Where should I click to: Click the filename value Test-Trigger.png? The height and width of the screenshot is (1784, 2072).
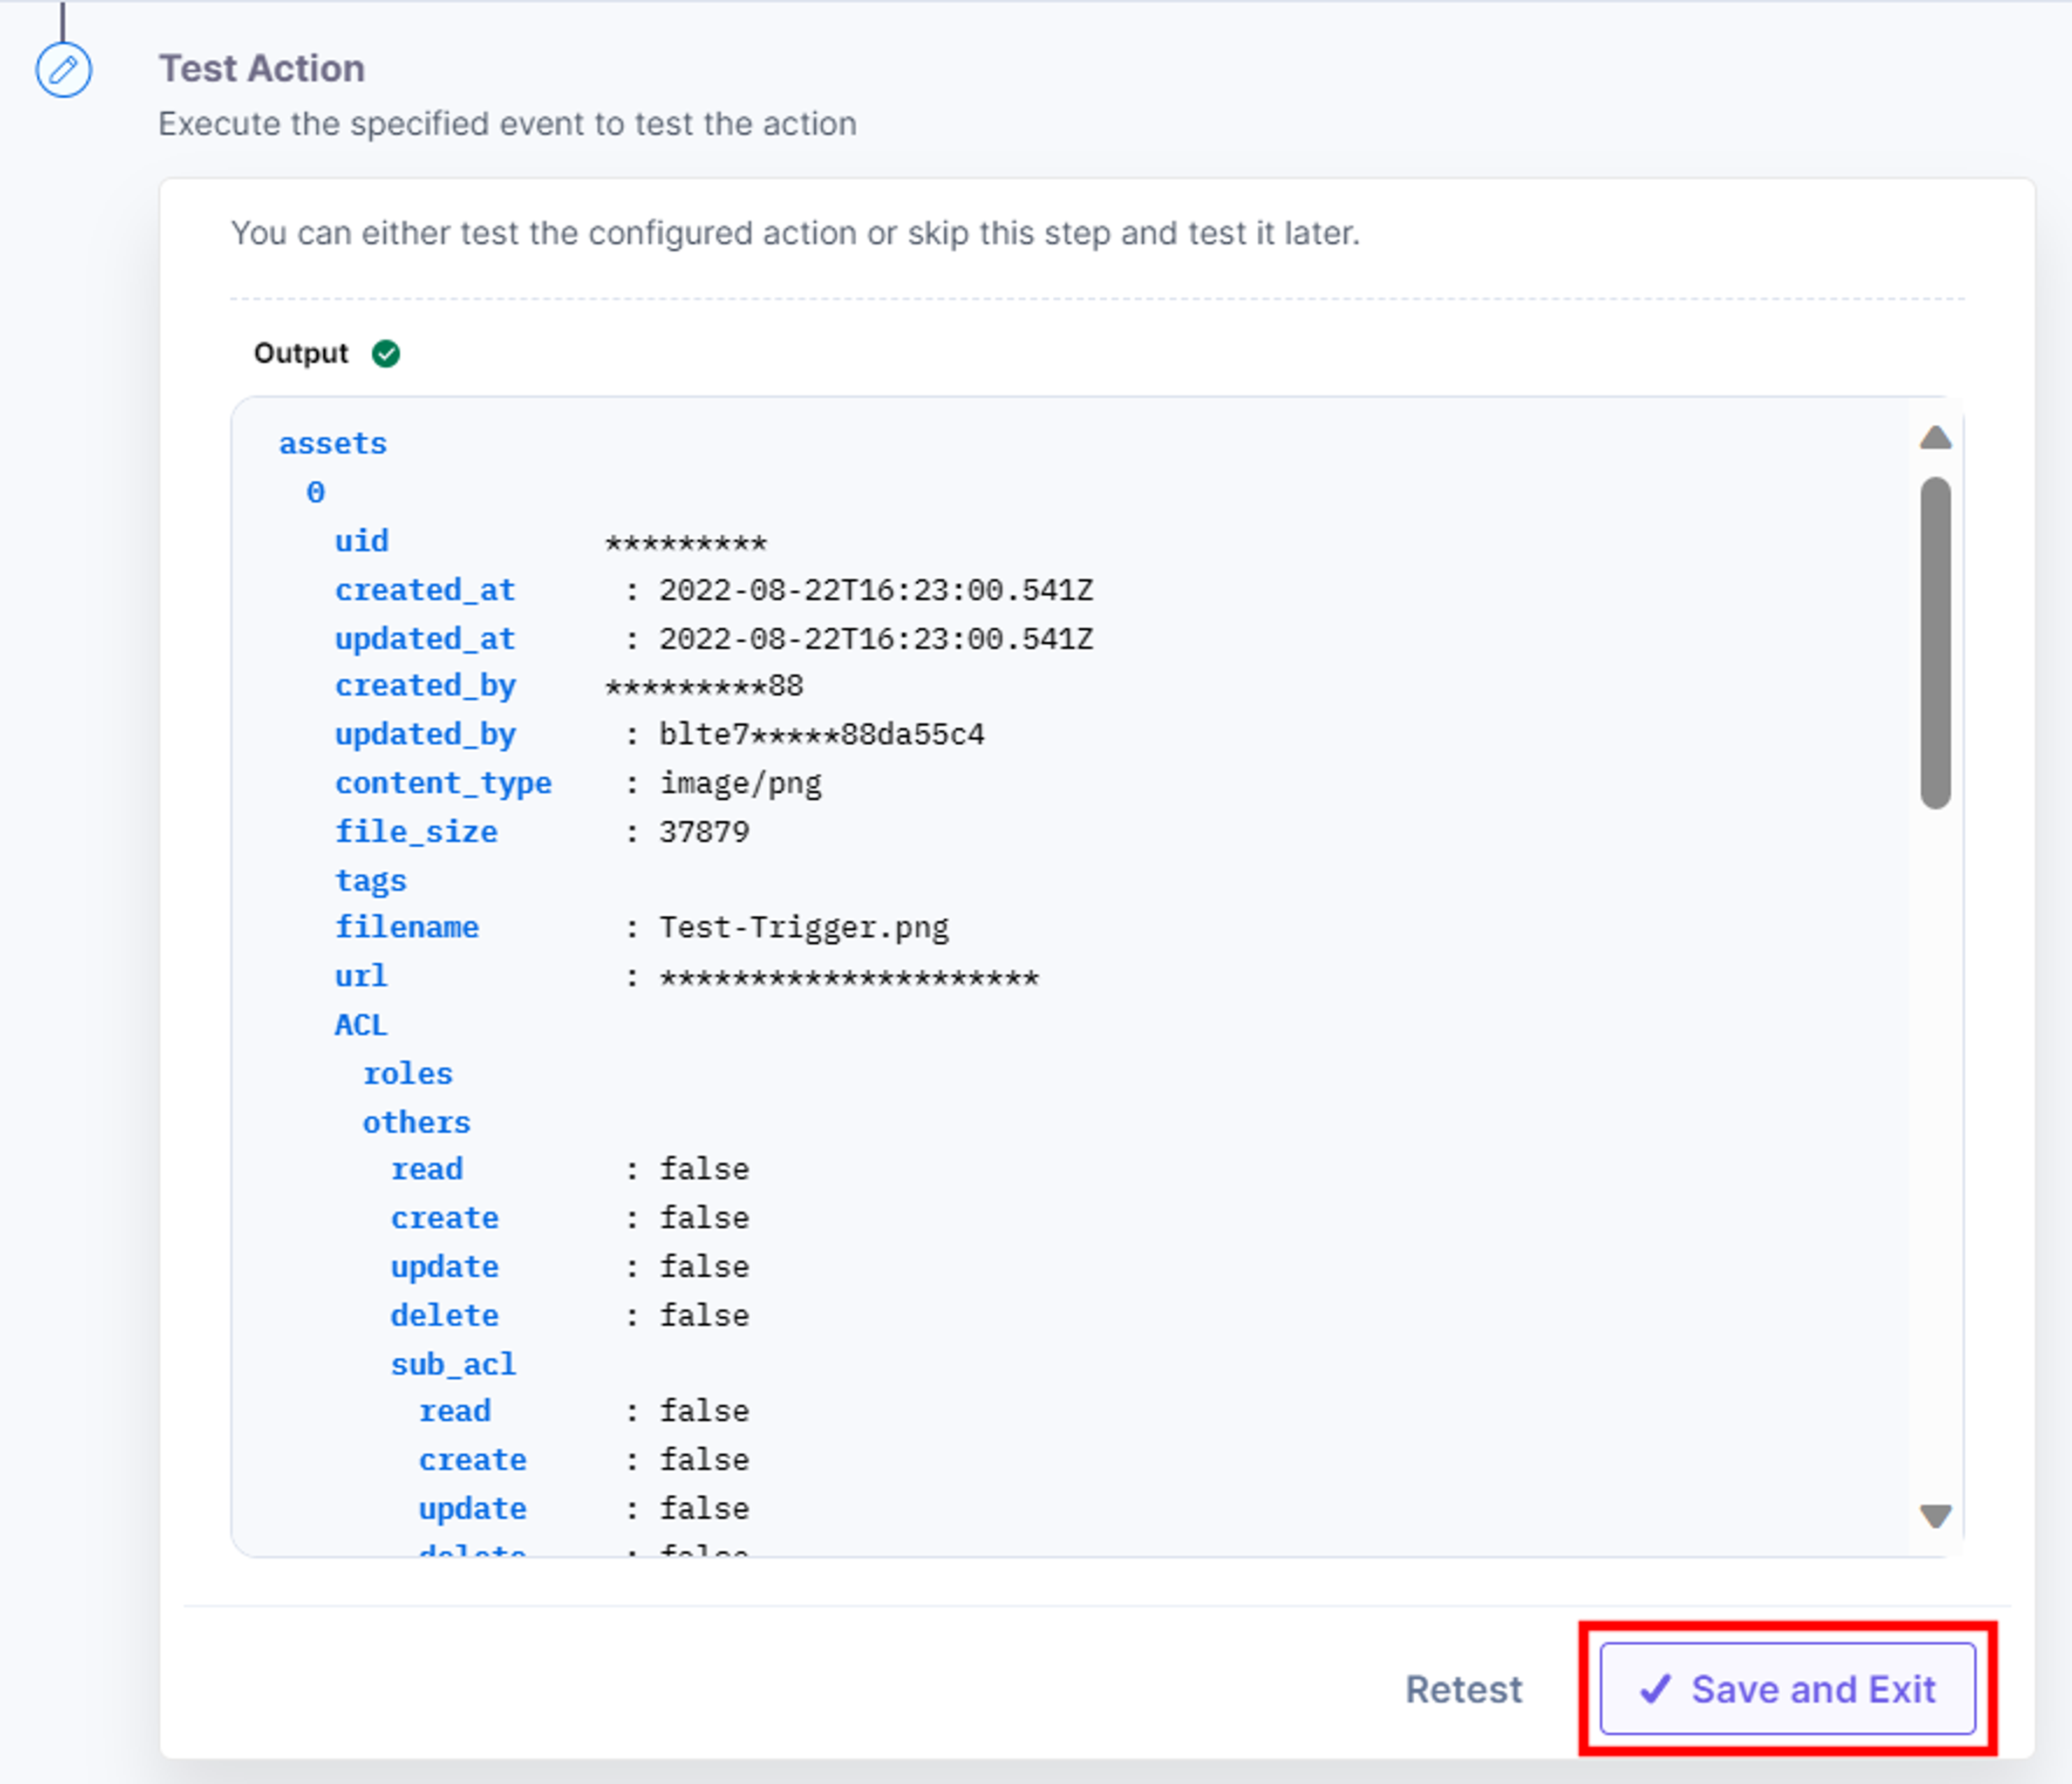click(804, 928)
